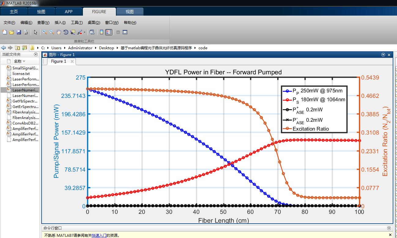Image resolution: width=397 pixels, height=238 pixels.
Task: Switch to the 主页 ribbon tab
Action: pos(14,12)
